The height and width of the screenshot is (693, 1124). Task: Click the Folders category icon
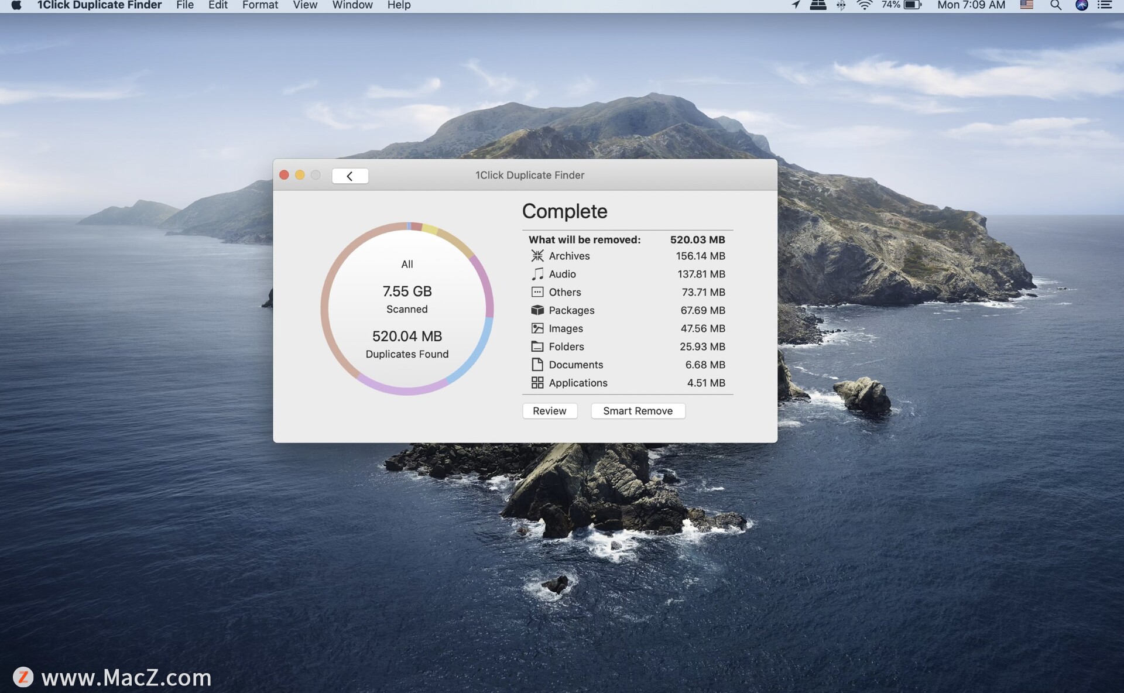537,346
